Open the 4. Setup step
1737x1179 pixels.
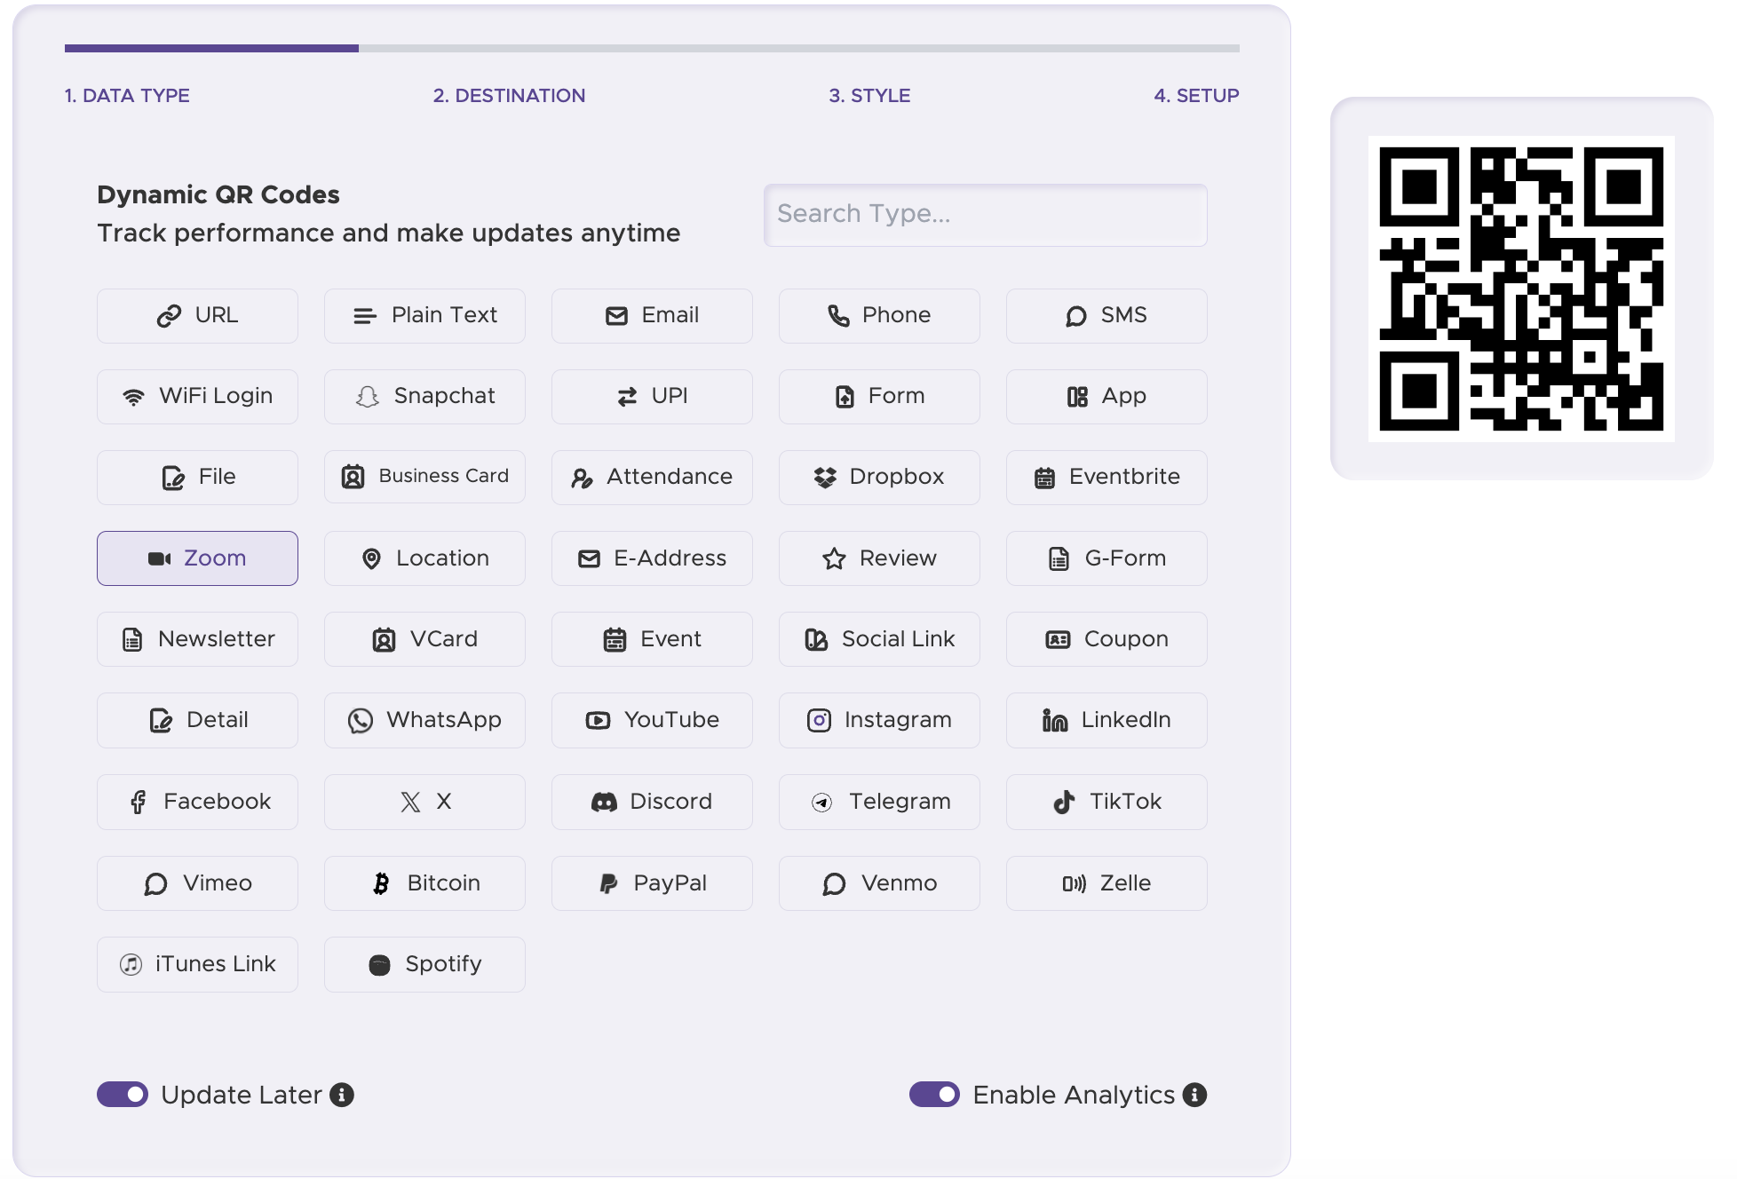1196,95
